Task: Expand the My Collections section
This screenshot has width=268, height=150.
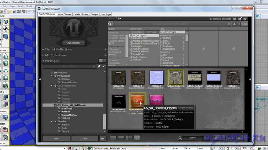Action: click(43, 55)
